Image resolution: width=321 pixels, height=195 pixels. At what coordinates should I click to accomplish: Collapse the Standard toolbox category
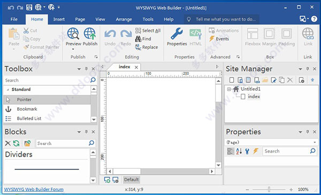coord(8,90)
